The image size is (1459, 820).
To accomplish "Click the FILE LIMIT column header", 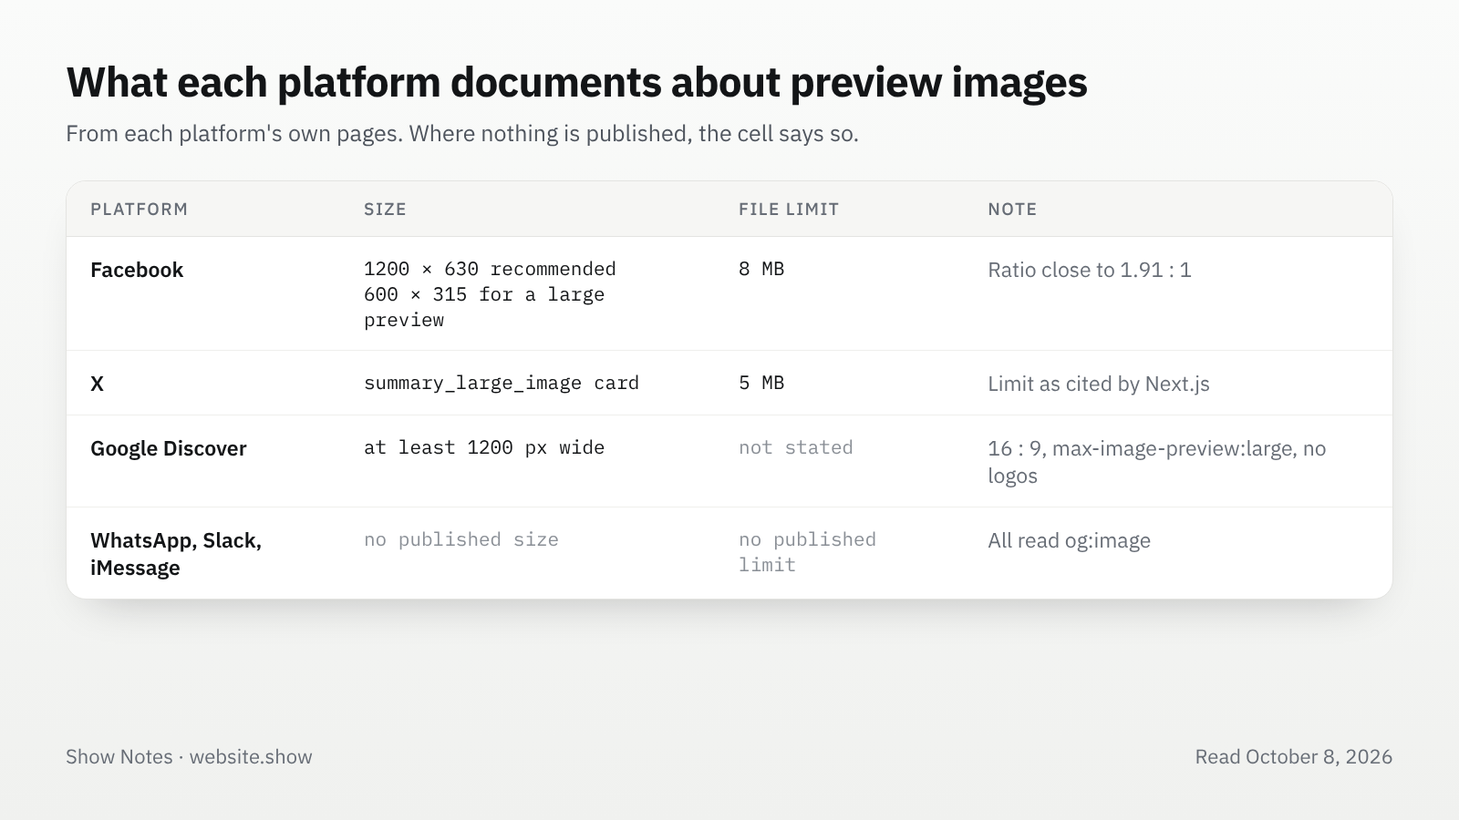I will [789, 209].
